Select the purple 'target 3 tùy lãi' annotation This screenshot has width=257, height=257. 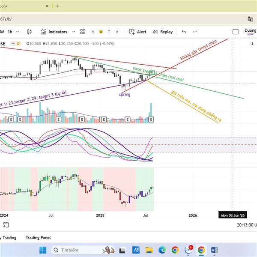pyautogui.click(x=33, y=99)
